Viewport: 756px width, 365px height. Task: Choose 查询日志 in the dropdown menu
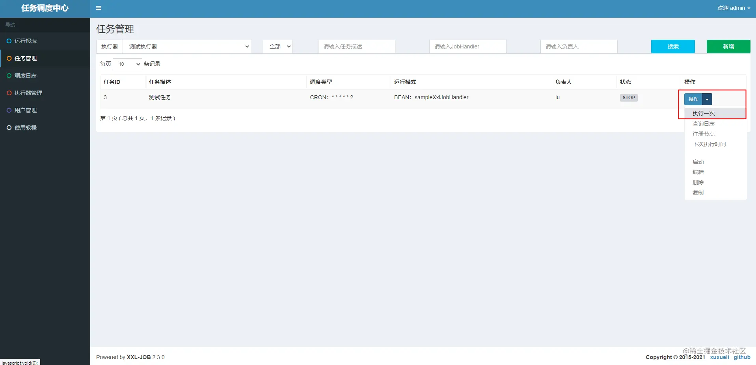(x=704, y=124)
